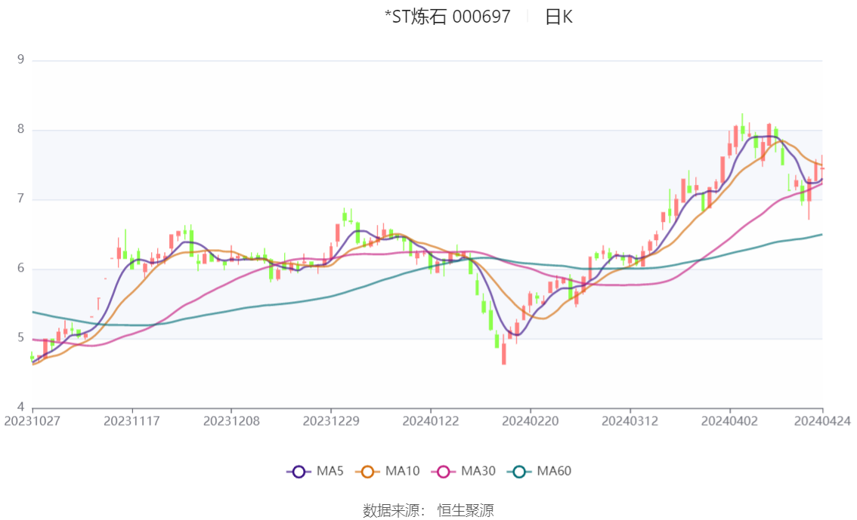Click the x-axis date 20231229
The width and height of the screenshot is (857, 520).
point(331,421)
